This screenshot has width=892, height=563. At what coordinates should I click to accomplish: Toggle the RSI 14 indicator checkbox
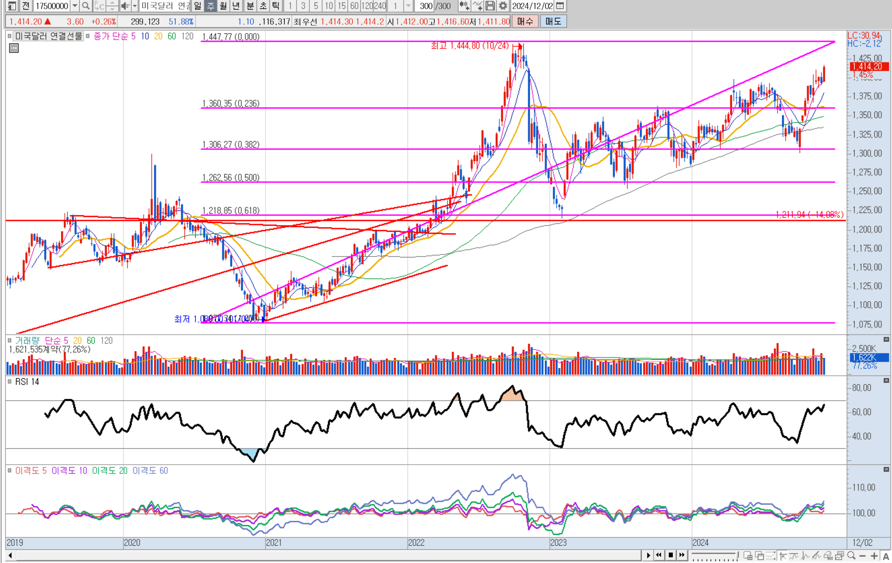[9, 382]
